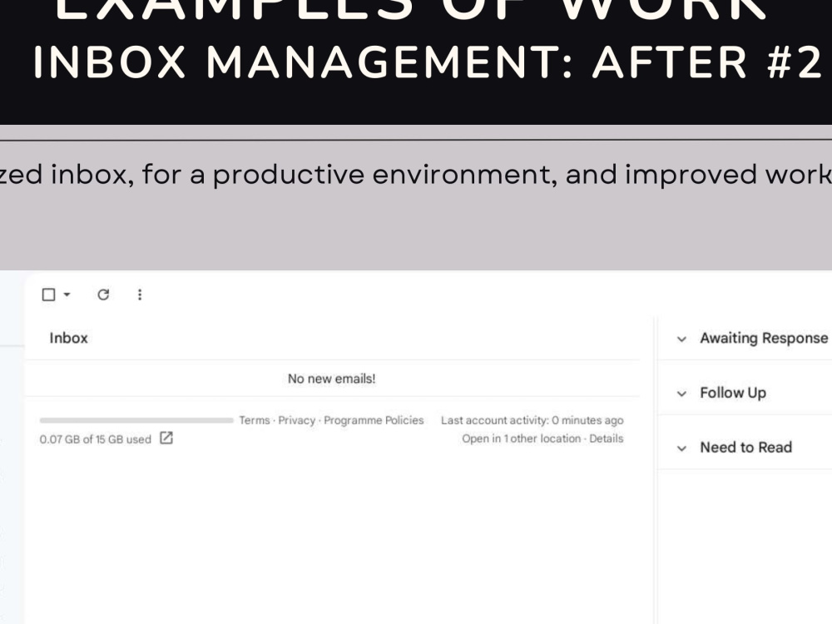
Task: Open the Terms link
Action: coord(255,420)
